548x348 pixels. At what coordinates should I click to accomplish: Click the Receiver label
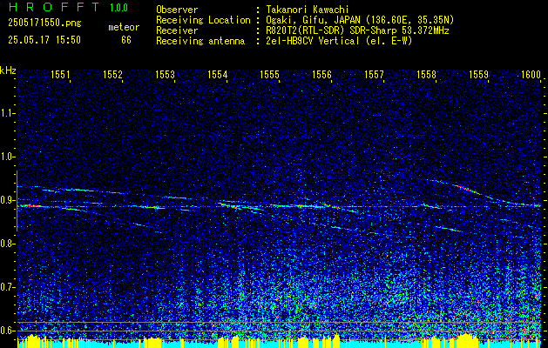(177, 30)
